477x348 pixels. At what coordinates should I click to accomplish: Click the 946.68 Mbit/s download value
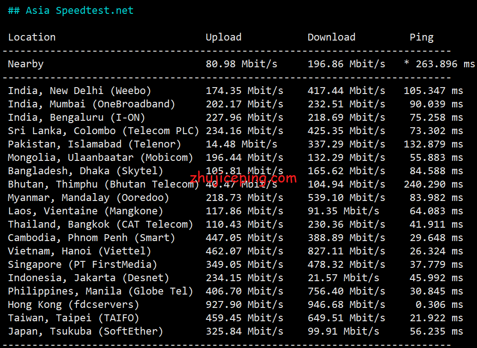[346, 305]
